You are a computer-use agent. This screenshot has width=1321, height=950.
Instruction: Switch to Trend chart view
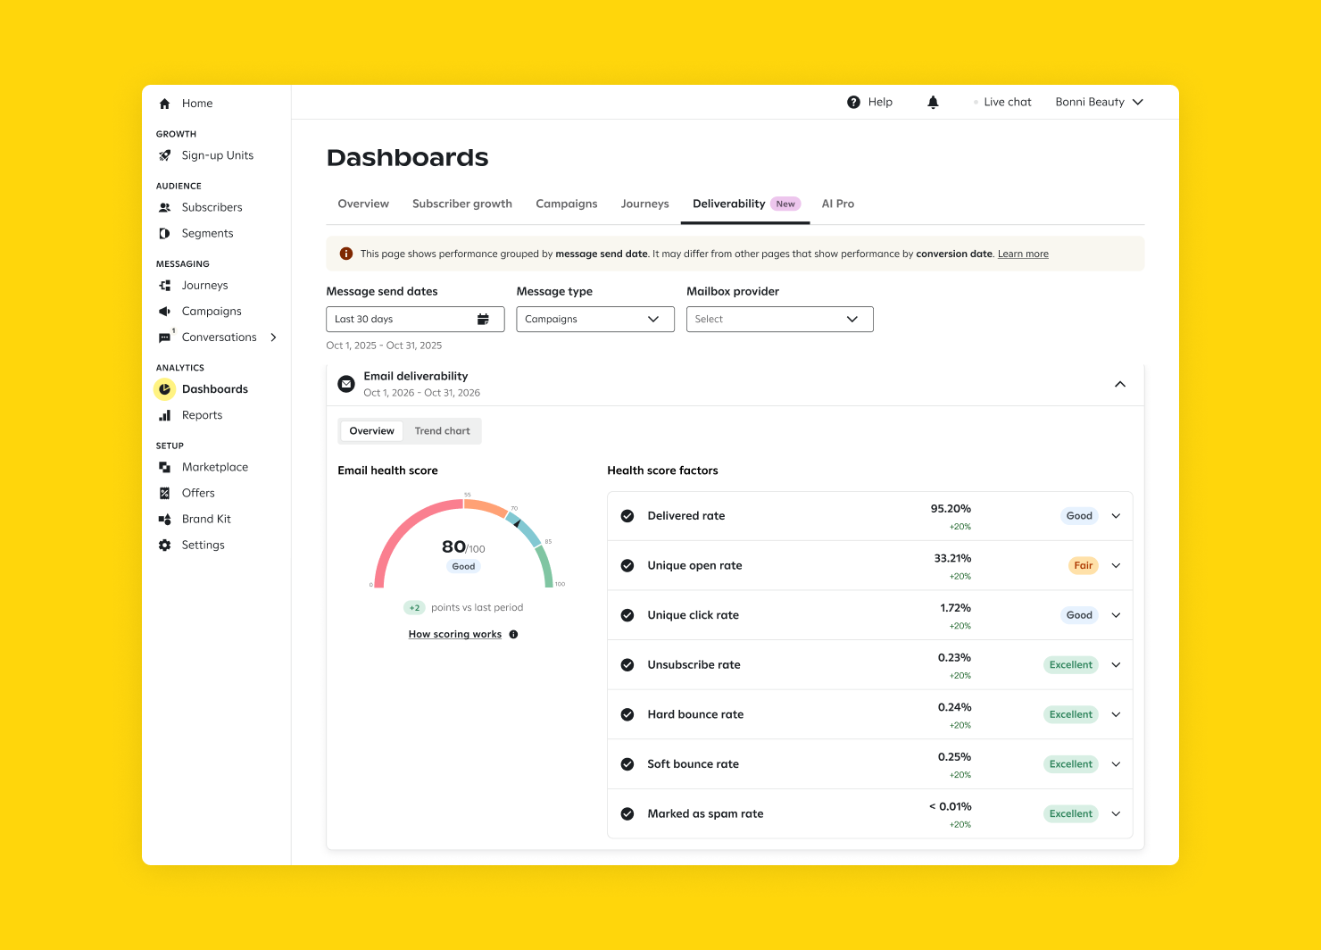tap(442, 431)
